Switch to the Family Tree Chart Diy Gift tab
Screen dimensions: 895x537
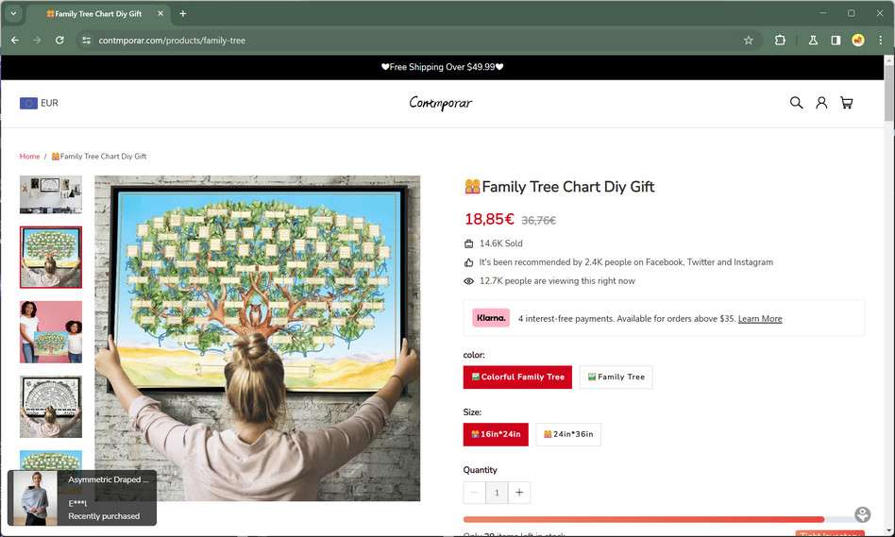[98, 14]
